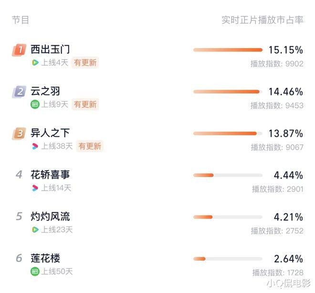
Task: Click the rank 3 bronze badge icon
Action: 19,133
